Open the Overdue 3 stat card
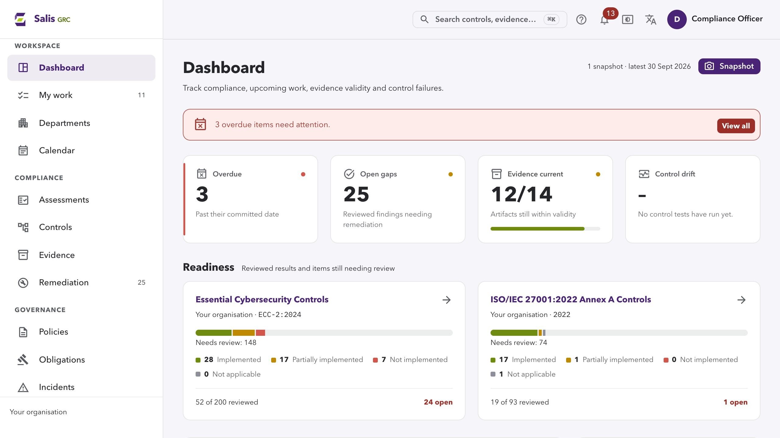The width and height of the screenshot is (780, 438). click(250, 199)
